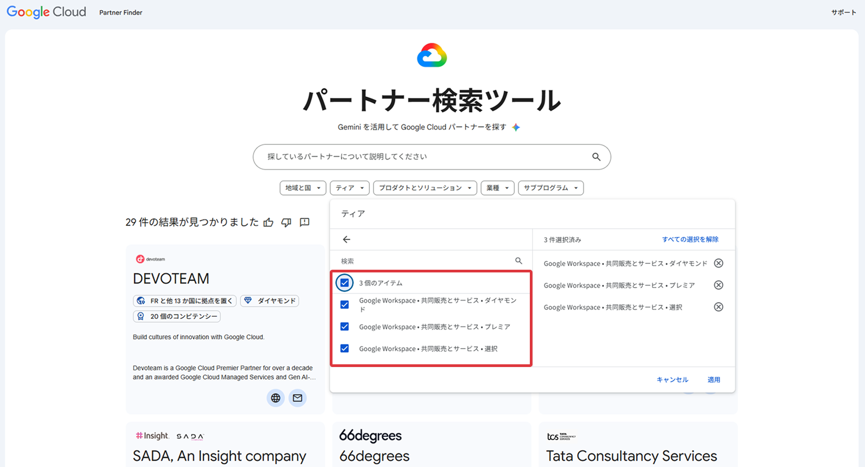865x467 pixels.
Task: Click the thumbs down feedback icon
Action: click(287, 222)
